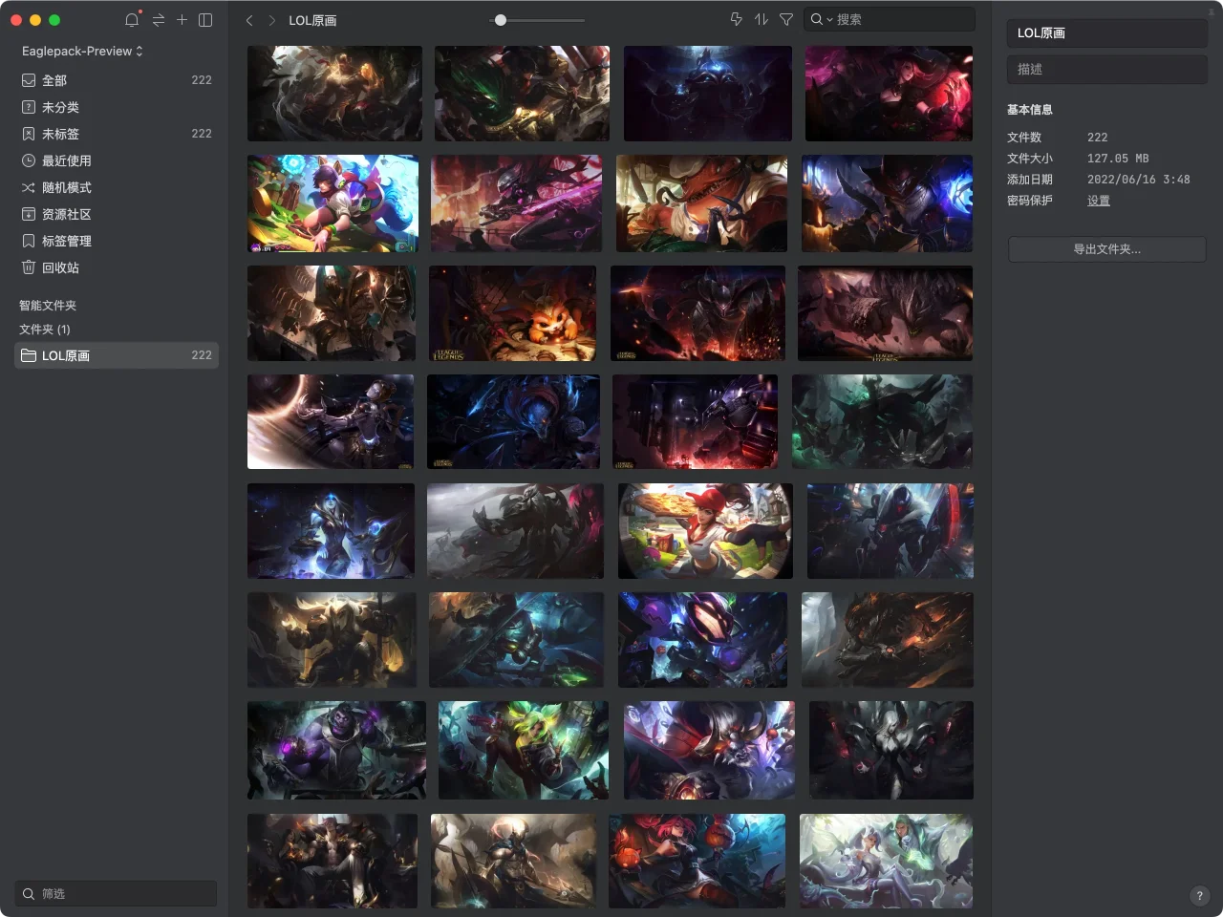
Task: Click the 文件夹 (1) section header
Action: point(45,330)
